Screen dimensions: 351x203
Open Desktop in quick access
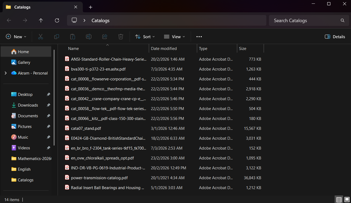click(26, 94)
